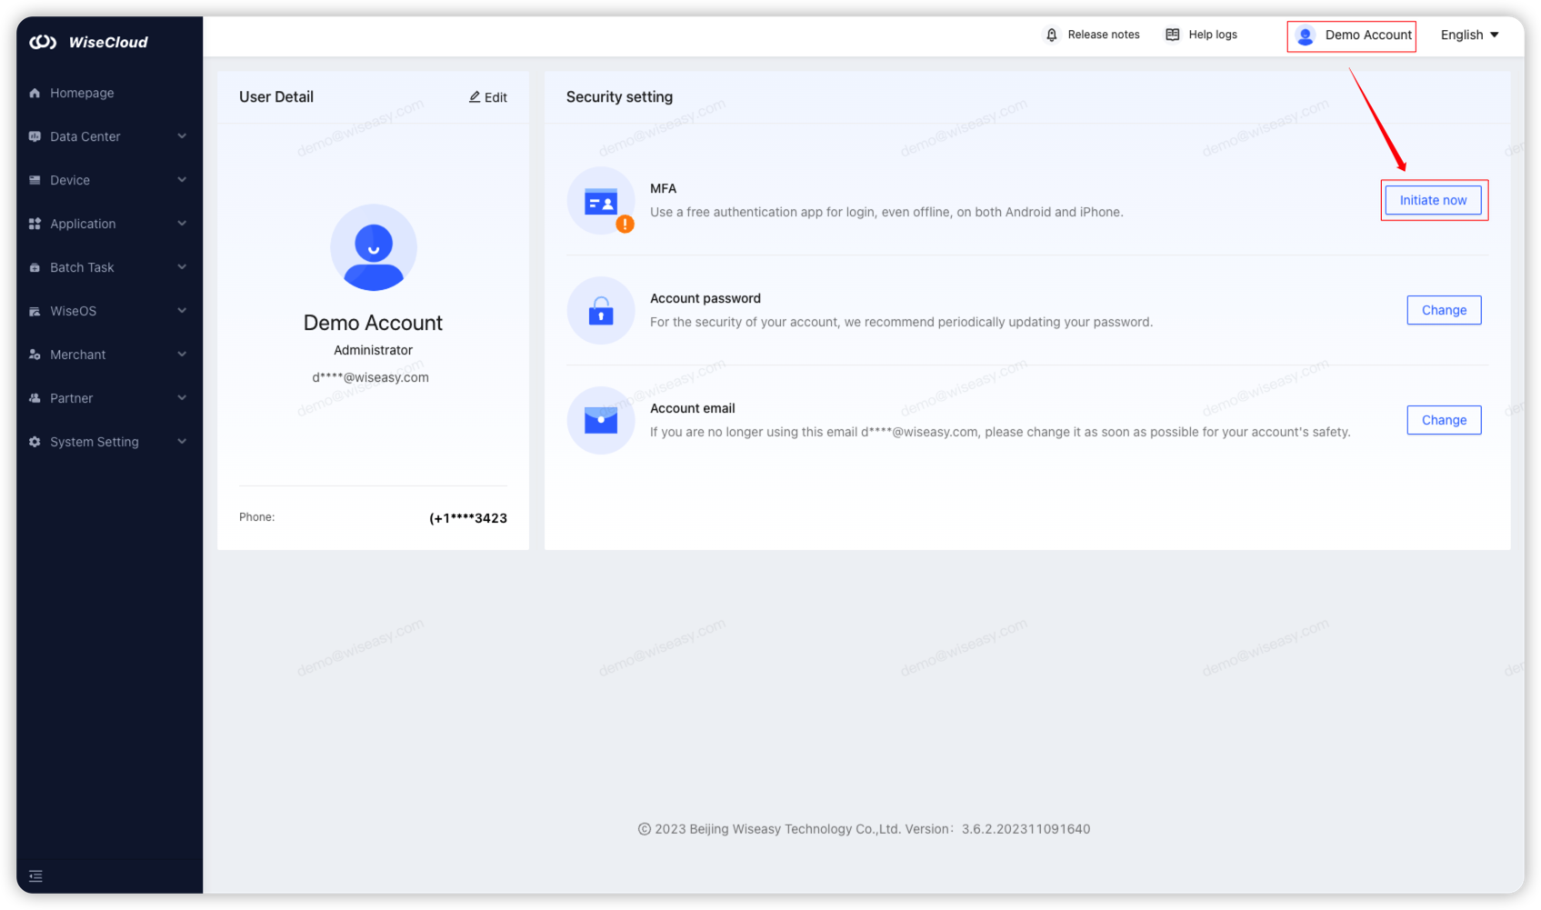The height and width of the screenshot is (910, 1541).
Task: Open the Application sidebar menu
Action: (83, 224)
